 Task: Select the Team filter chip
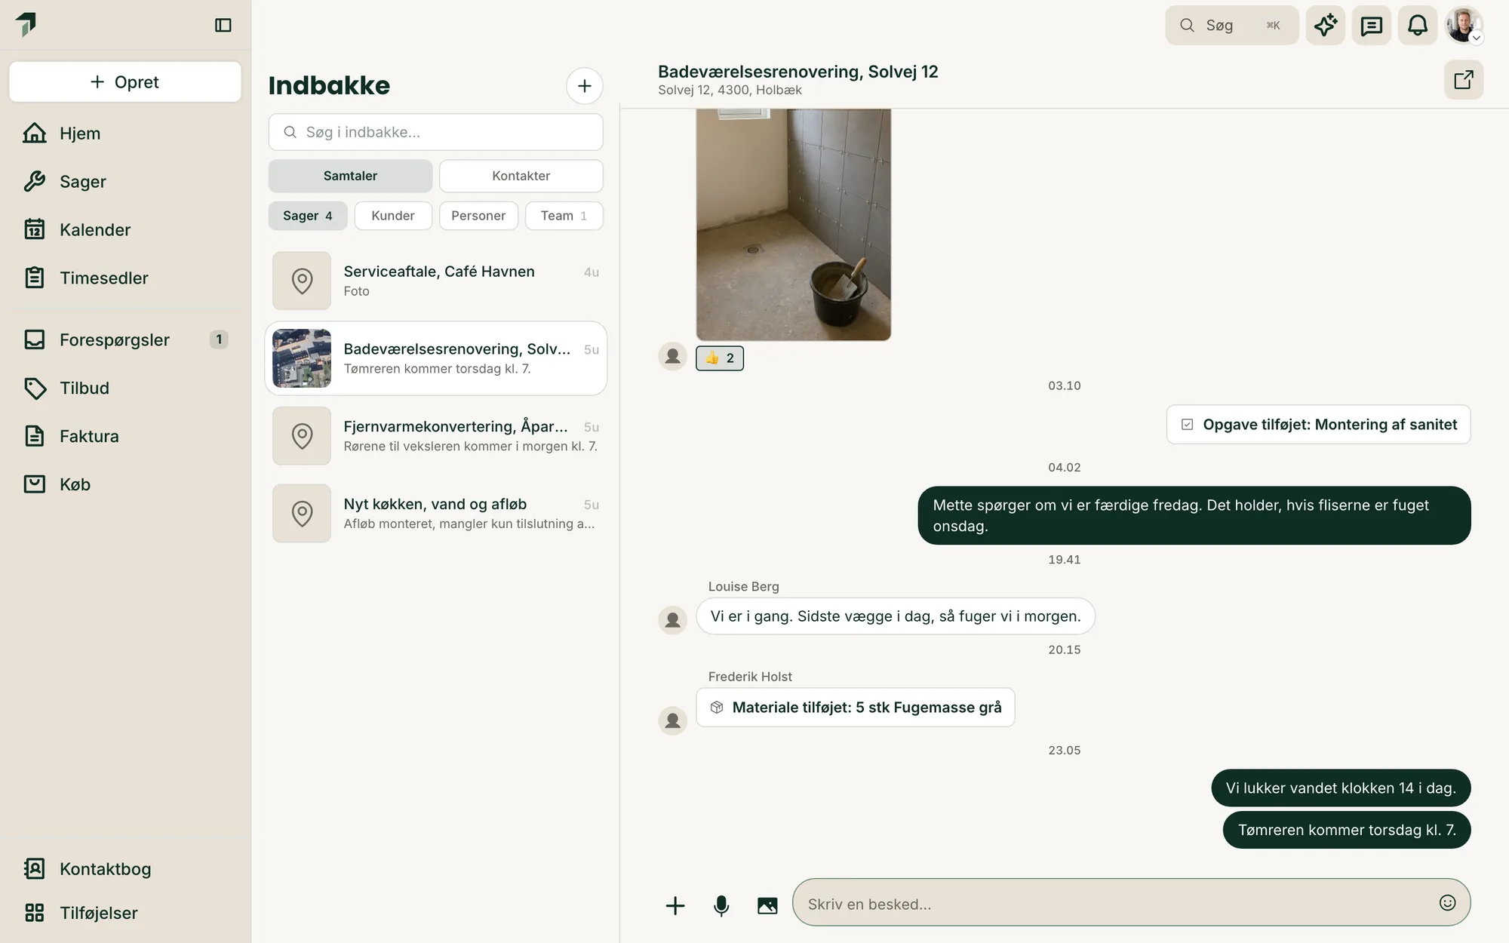[564, 216]
